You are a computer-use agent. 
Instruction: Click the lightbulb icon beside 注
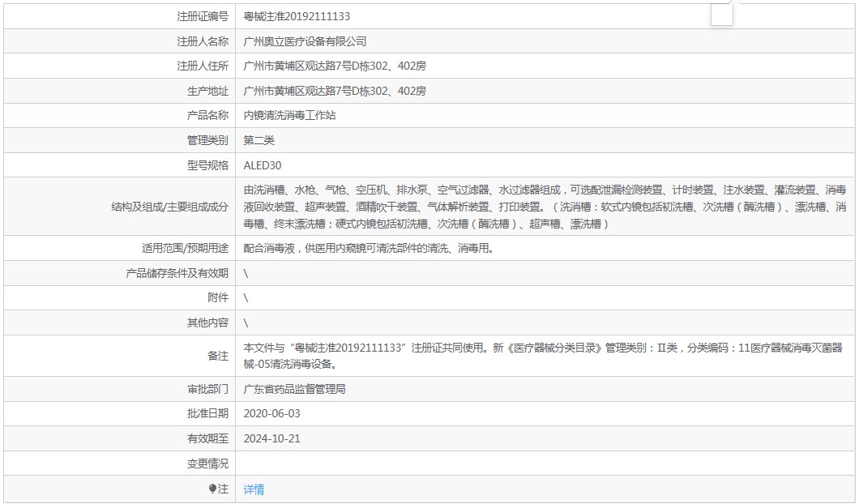click(212, 489)
